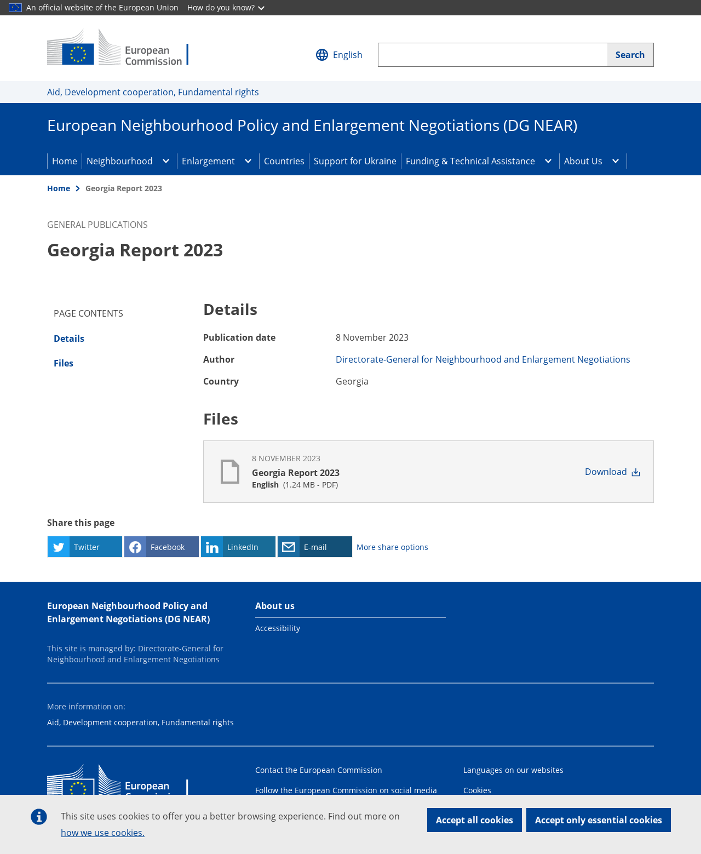Click the European Commission logo in the header
Screen dimensions: 701x854
point(118,47)
